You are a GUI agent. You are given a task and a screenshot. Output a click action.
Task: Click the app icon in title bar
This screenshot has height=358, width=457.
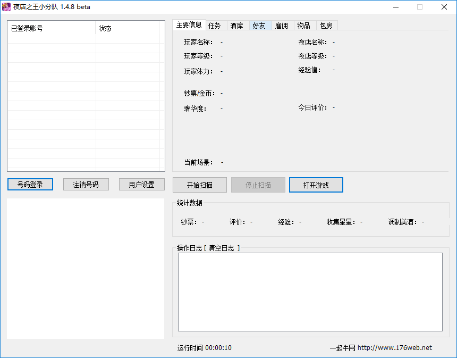[x=7, y=7]
